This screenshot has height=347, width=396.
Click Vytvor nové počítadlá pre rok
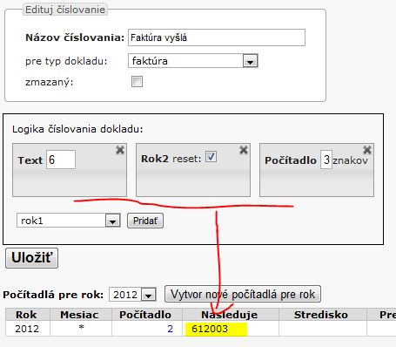[x=243, y=294]
